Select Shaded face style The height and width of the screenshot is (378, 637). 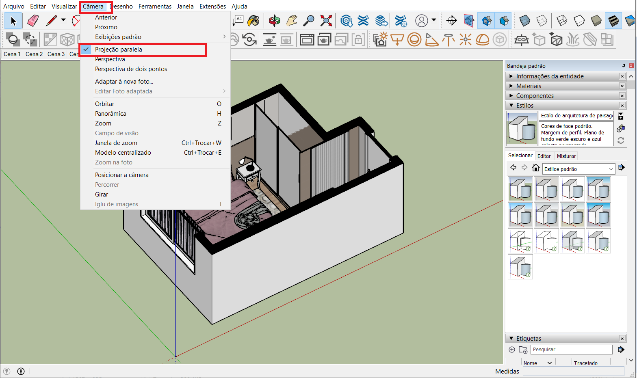click(596, 20)
